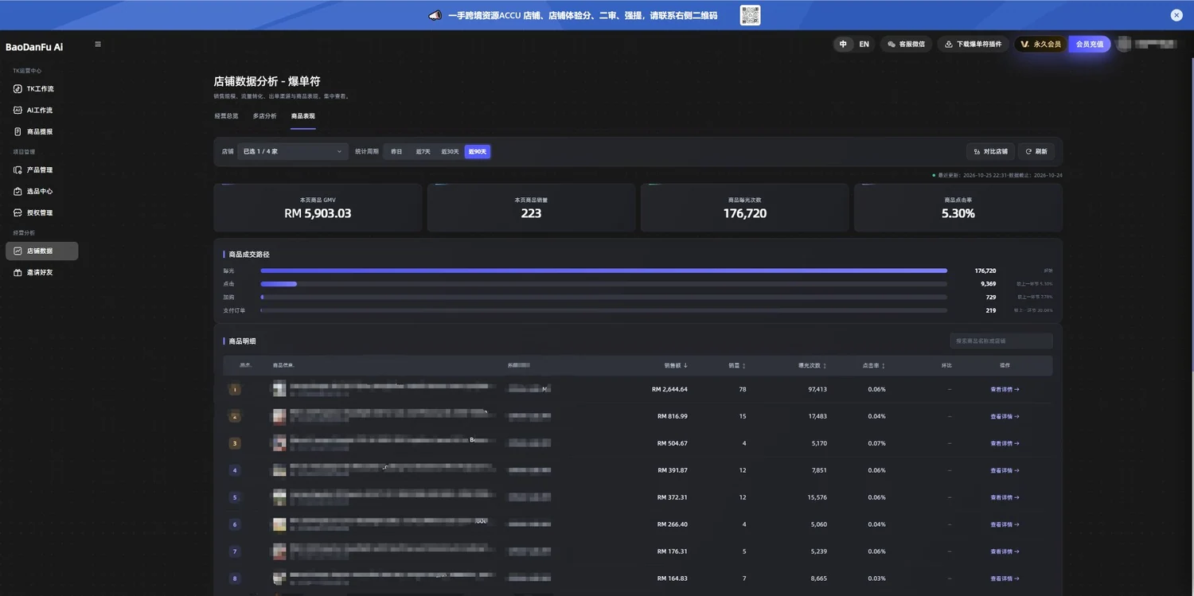Sort by 曝光次数 column header
The image size is (1194, 596).
(812, 365)
